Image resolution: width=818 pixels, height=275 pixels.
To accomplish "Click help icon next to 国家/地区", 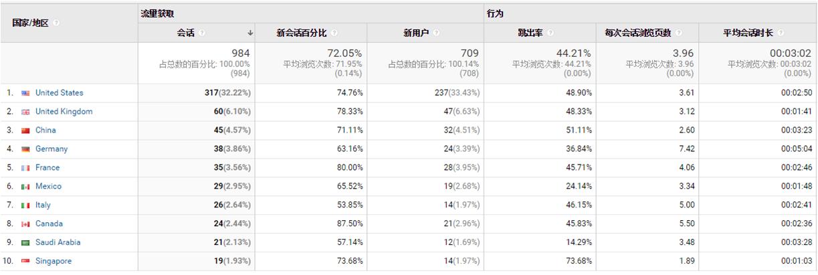I will click(x=56, y=23).
